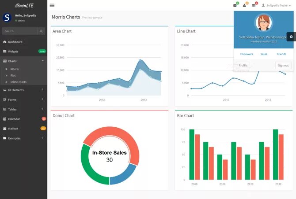The height and width of the screenshot is (199, 296).
Task: Click the red badge on Calendar
Action: click(x=44, y=119)
